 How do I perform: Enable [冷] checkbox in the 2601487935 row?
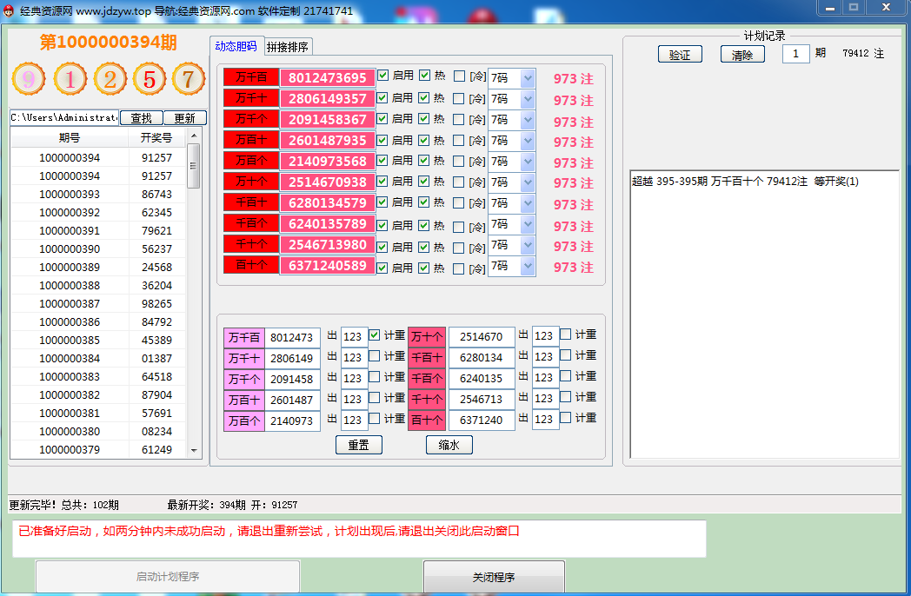(x=459, y=140)
